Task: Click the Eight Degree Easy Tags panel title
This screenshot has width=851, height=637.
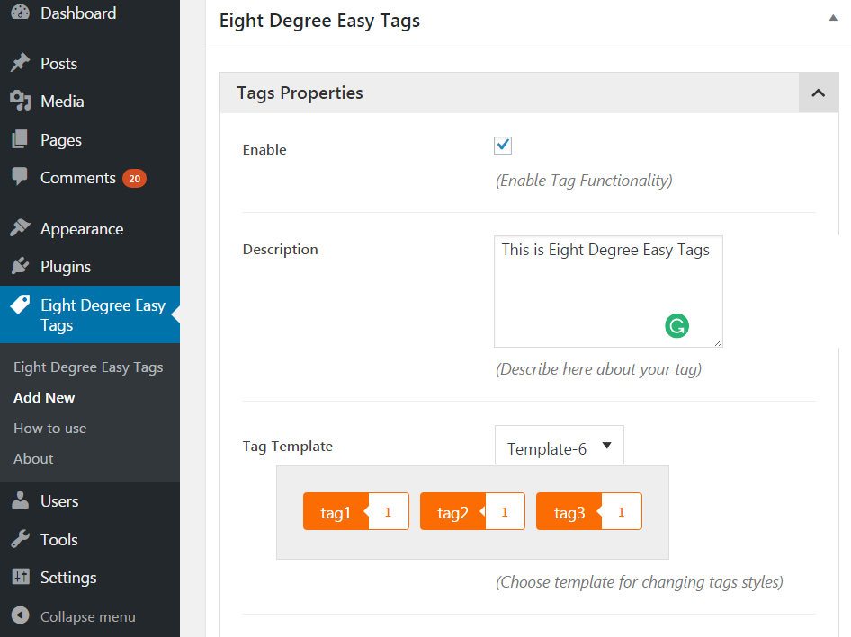Action: (319, 21)
